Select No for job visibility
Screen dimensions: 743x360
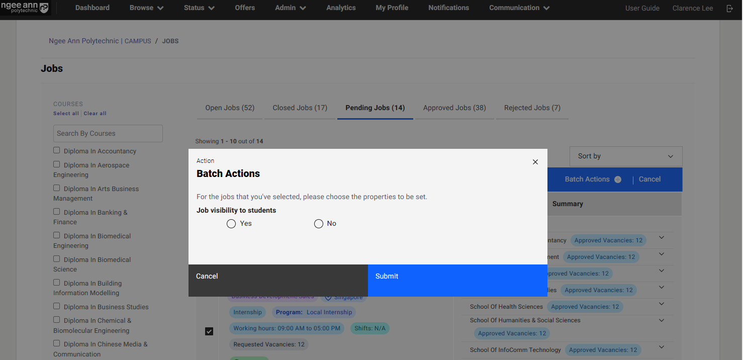point(319,224)
